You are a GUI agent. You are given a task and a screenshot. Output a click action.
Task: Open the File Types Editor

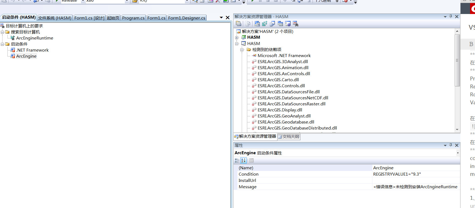click(x=272, y=24)
